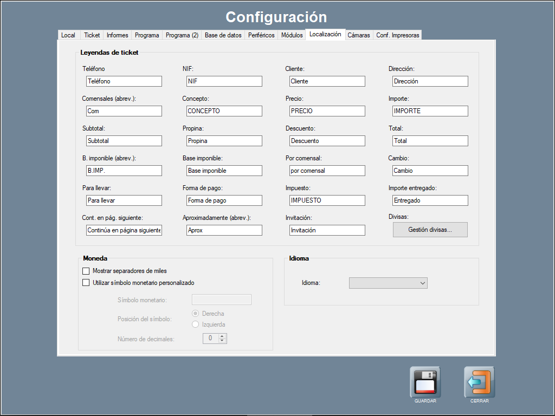Screen dimensions: 555x416
Task: Focus the Propina legend field
Action: click(224, 141)
